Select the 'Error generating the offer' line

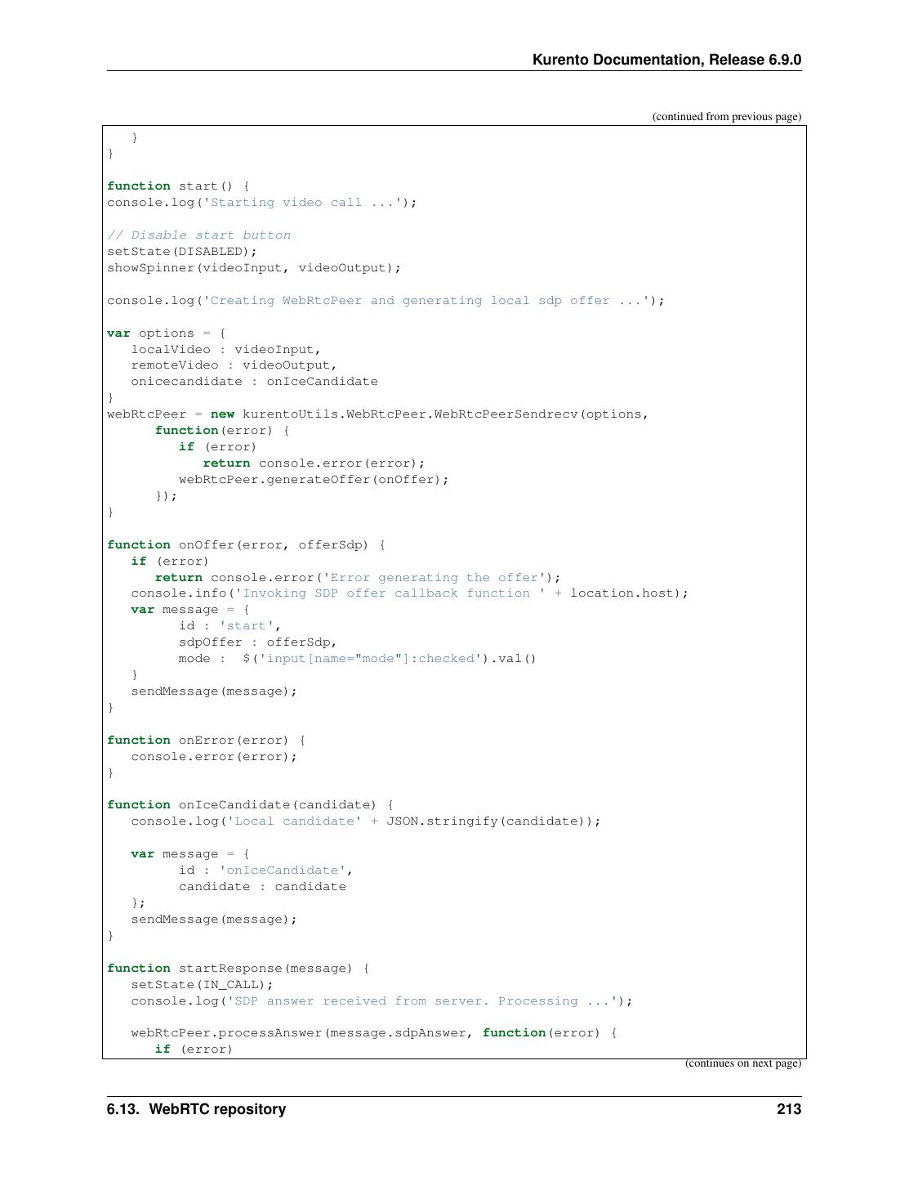click(358, 577)
